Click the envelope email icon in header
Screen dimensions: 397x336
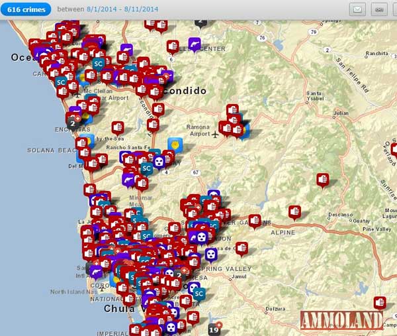point(357,9)
